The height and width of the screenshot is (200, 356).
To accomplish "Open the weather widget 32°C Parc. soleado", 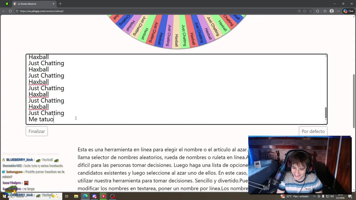I will click(295, 196).
